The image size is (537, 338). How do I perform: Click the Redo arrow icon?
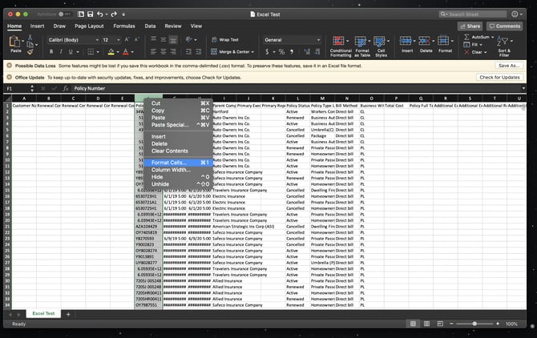pyautogui.click(x=114, y=14)
